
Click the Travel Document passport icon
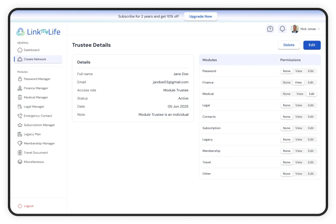[20, 152]
